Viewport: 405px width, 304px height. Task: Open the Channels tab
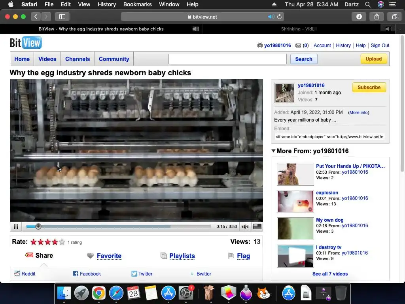pyautogui.click(x=78, y=59)
